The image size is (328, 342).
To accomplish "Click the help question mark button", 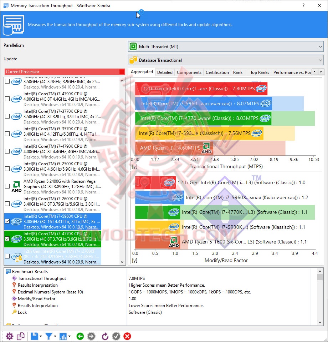I will pos(303,5).
